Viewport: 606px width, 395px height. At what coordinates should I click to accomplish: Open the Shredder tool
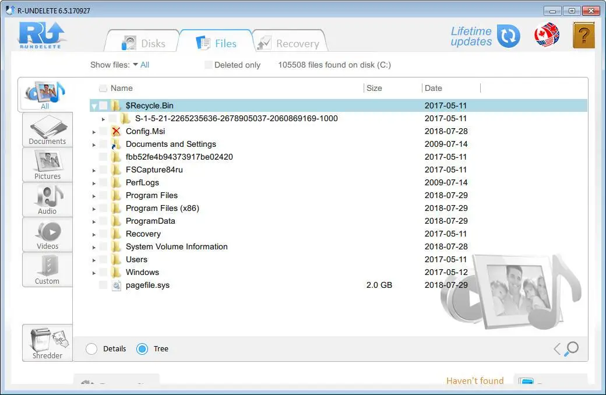pos(48,343)
